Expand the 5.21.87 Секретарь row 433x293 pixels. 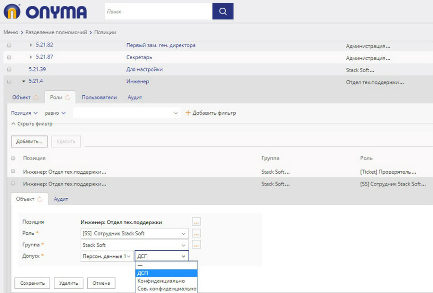click(x=31, y=57)
